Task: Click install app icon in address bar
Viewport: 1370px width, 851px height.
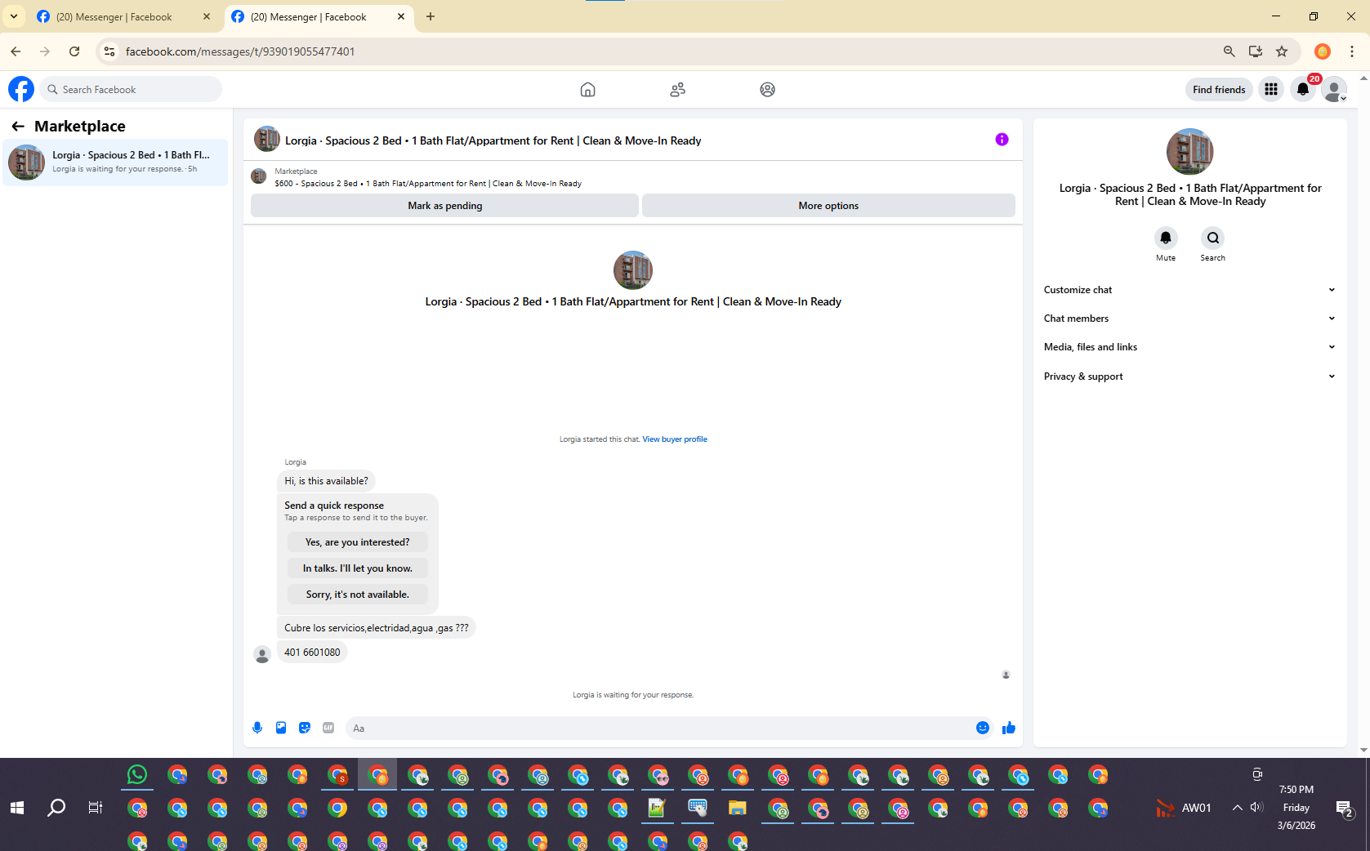Action: tap(1256, 51)
